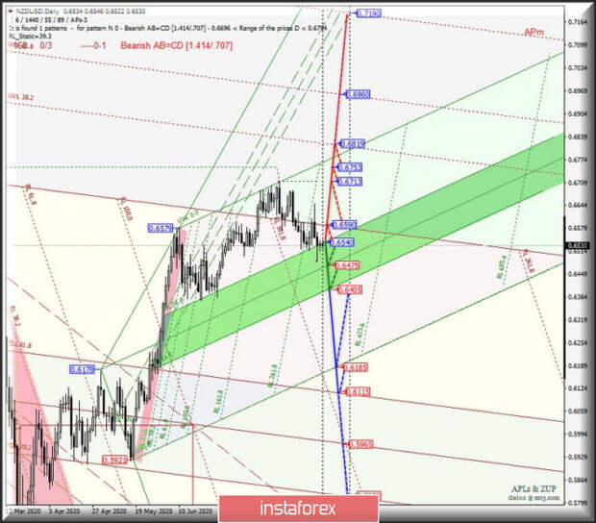Click the 0.6579 label on left swing high
This screenshot has height=523, width=596.
click(160, 228)
